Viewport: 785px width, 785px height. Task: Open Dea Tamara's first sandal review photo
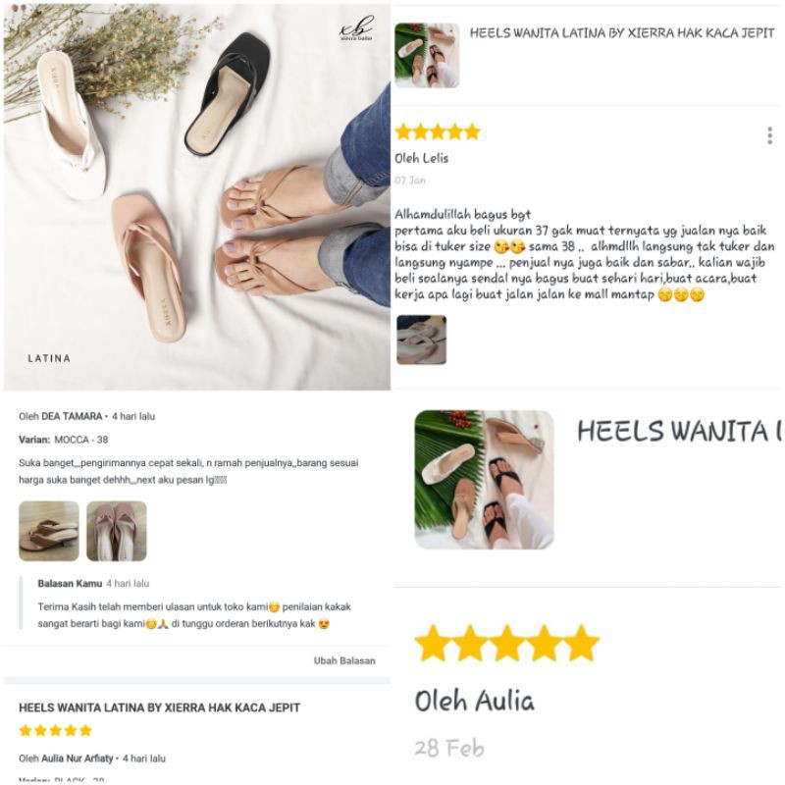(48, 531)
